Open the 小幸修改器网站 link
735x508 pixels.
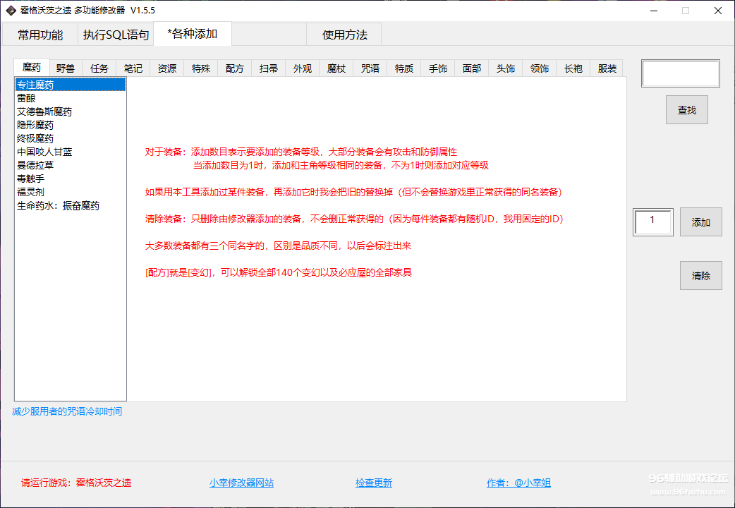click(241, 483)
